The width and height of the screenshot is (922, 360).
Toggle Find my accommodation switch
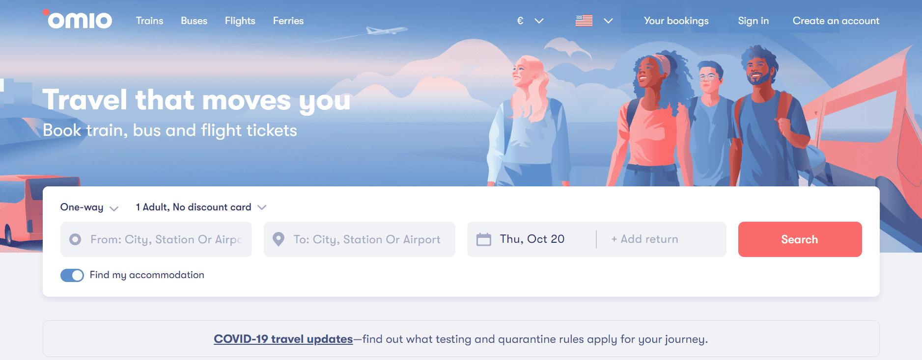(72, 275)
